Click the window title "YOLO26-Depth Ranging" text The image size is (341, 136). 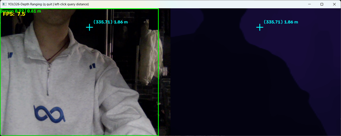25,4
